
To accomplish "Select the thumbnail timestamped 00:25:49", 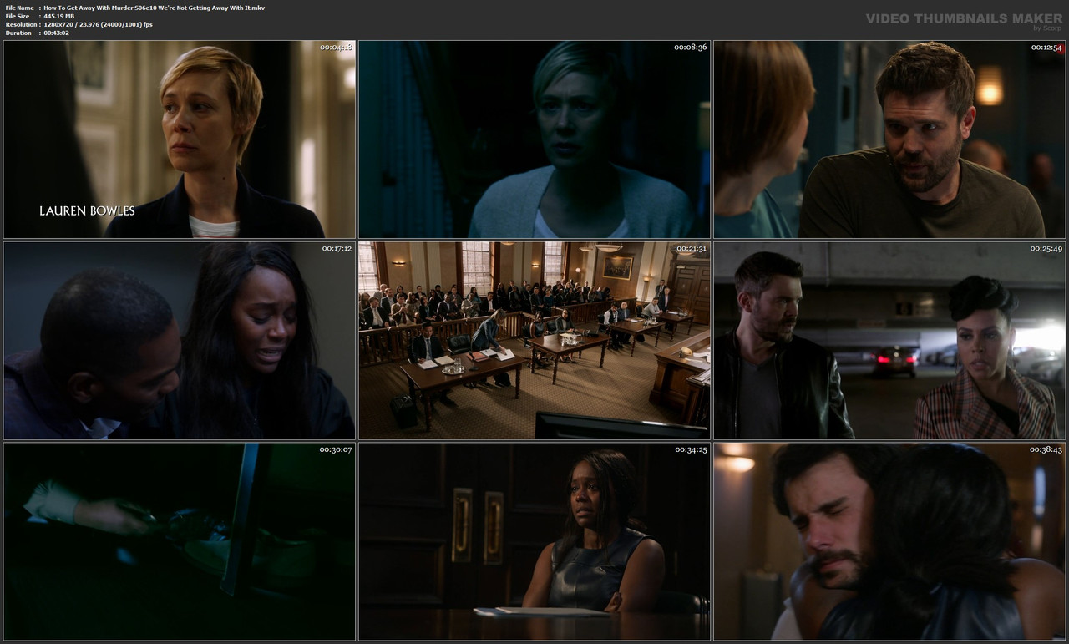I will 889,341.
